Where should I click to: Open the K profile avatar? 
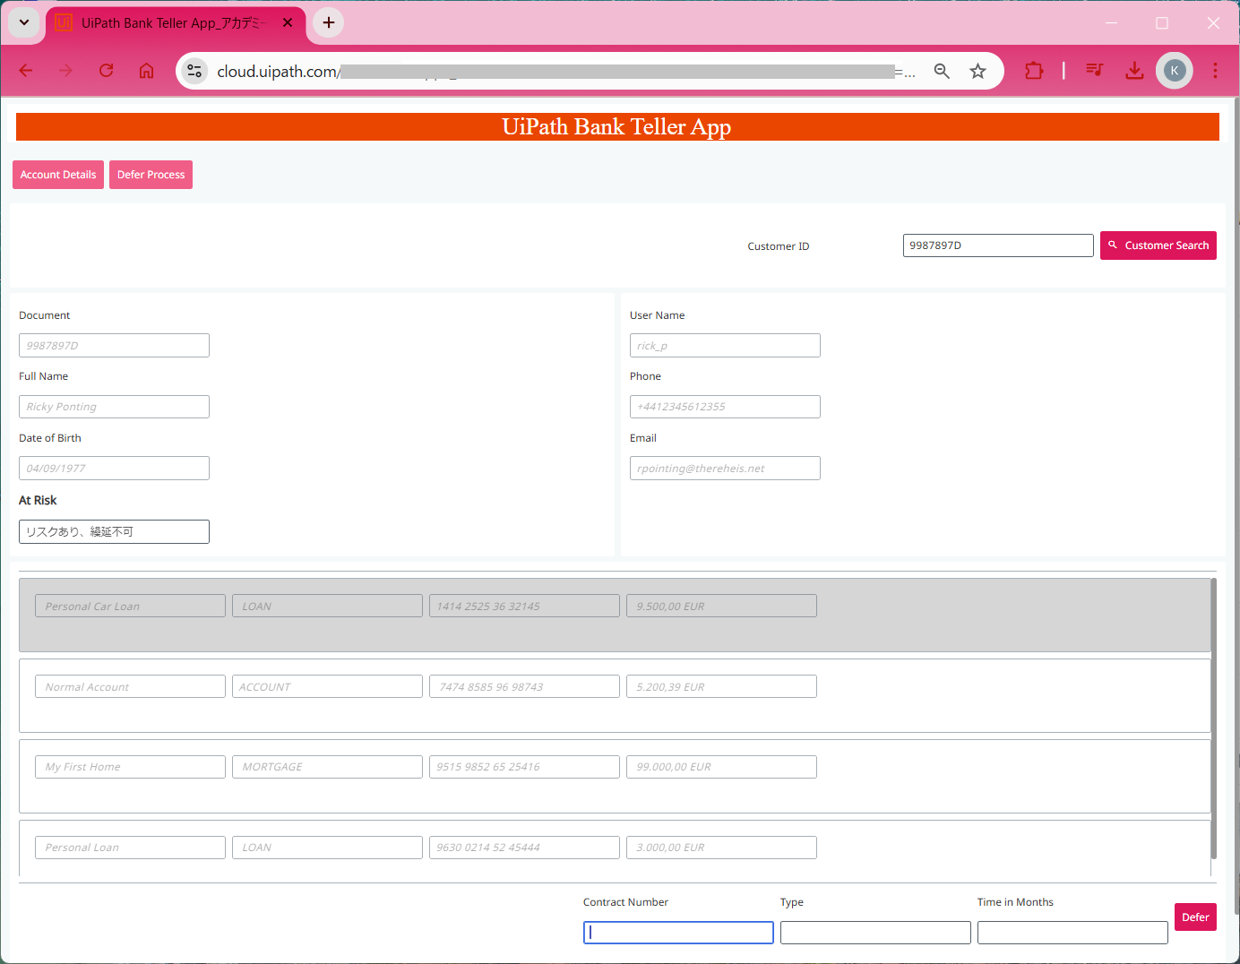coord(1175,71)
